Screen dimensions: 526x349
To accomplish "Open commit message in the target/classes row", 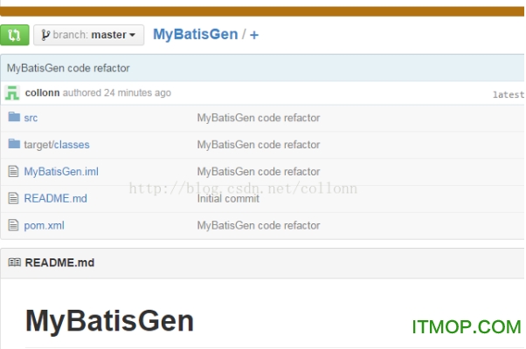I will 259,145.
